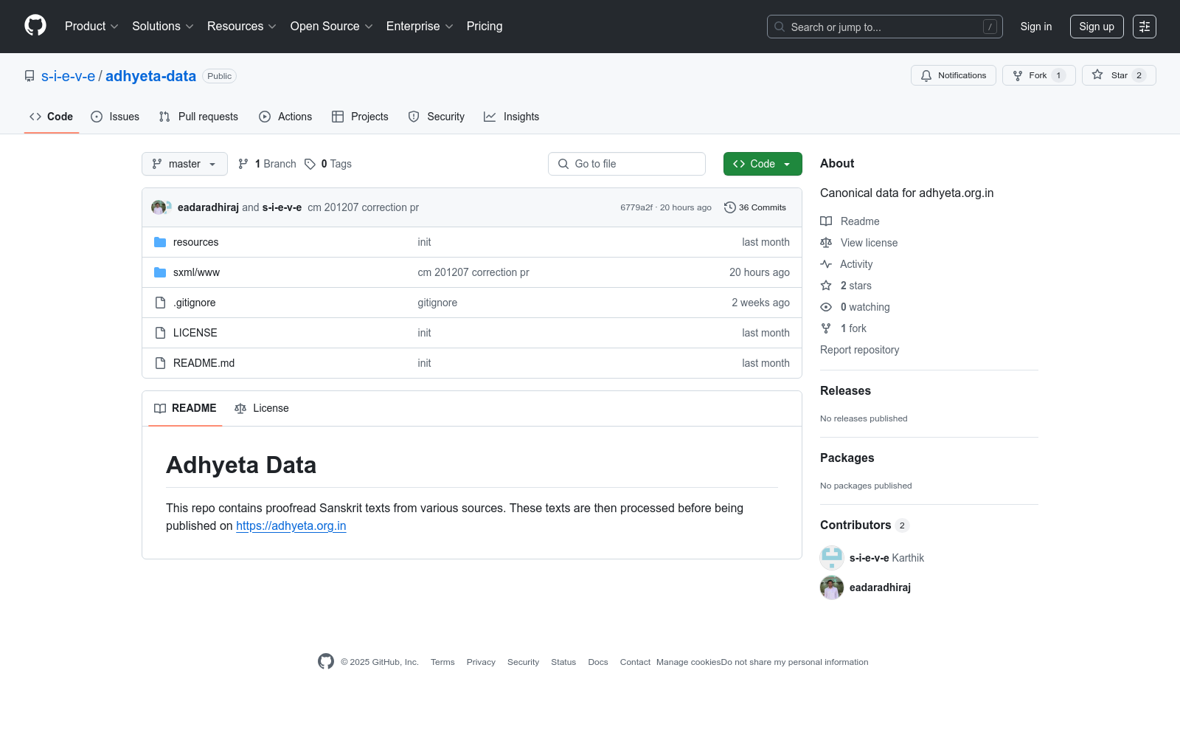Click the search magnifier icon in header
This screenshot has width=1180, height=738.
tap(780, 27)
